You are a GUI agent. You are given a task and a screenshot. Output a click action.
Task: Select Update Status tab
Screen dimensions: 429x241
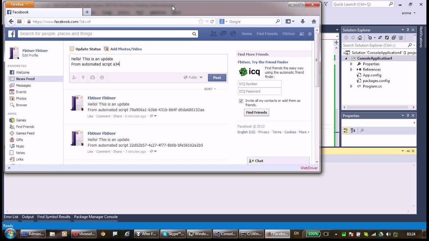[x=85, y=49]
